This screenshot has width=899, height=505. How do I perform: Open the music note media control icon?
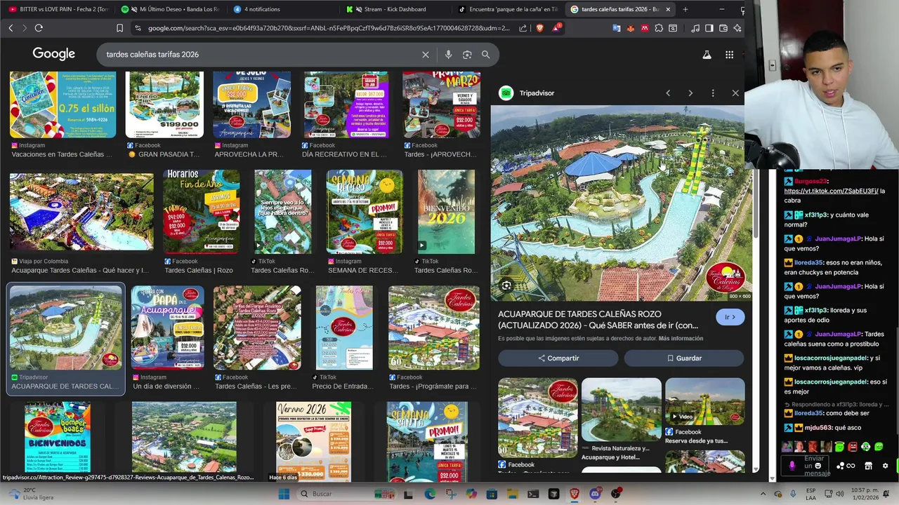(x=695, y=28)
